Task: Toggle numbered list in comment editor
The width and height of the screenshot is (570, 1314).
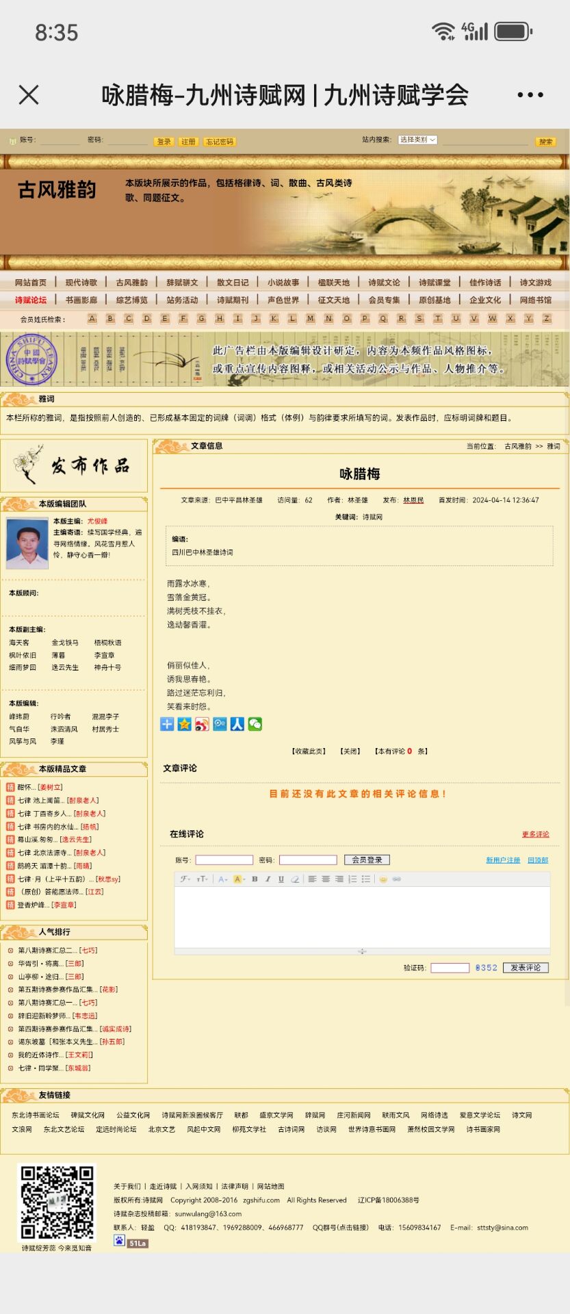Action: click(352, 879)
